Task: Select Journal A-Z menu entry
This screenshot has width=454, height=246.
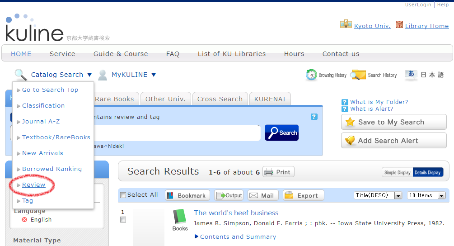Action: point(41,121)
